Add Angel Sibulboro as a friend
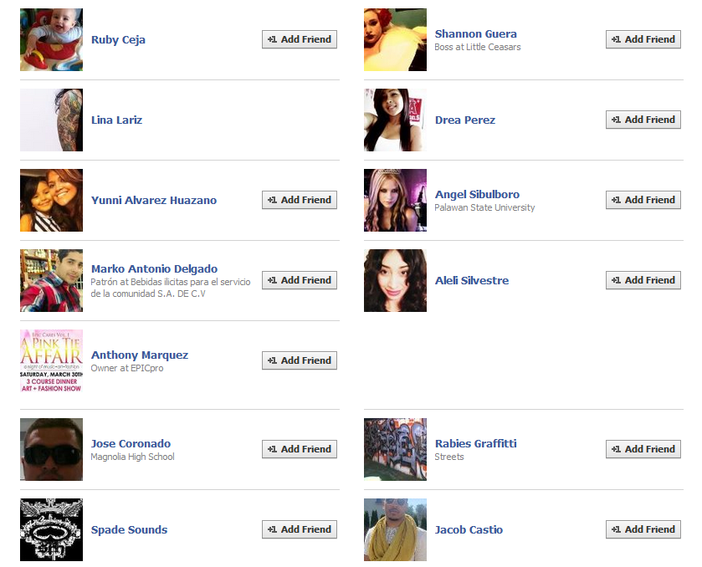This screenshot has width=702, height=567. 643,200
